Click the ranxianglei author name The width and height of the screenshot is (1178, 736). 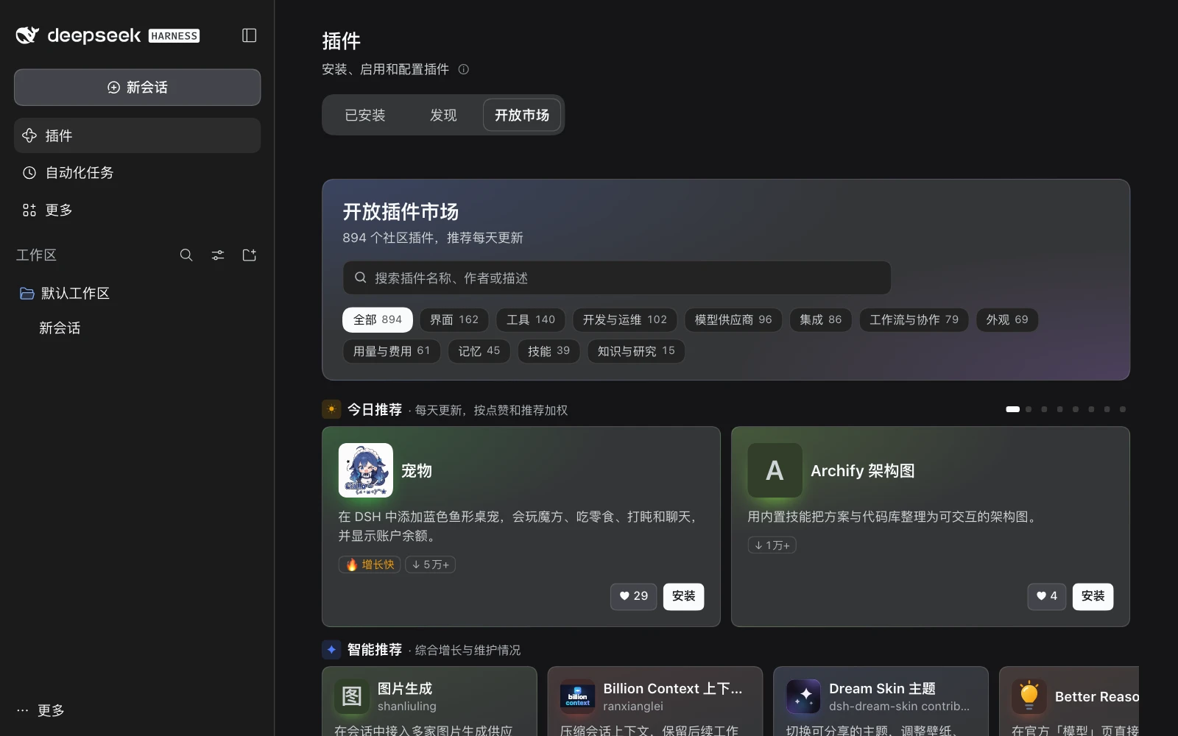tap(633, 707)
